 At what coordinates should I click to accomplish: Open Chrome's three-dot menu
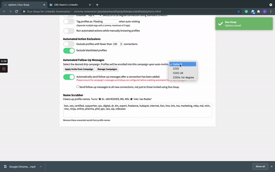point(270,11)
